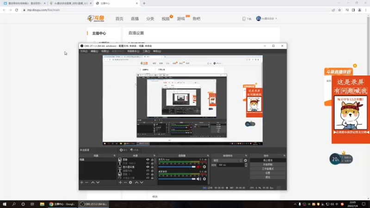Pop out the Controls dock icon
Screen dimensions: 370x208
click(284, 156)
